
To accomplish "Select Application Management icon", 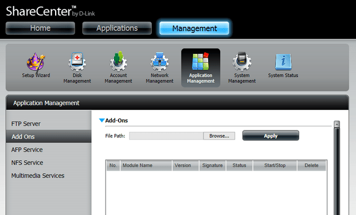I will click(x=201, y=68).
